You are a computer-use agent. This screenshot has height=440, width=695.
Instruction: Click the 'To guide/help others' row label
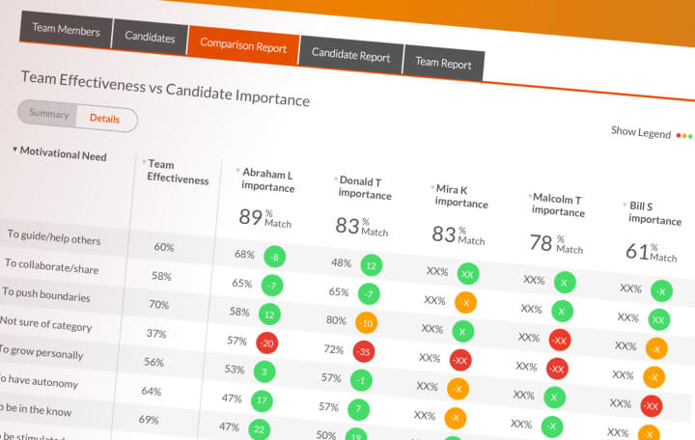click(54, 237)
